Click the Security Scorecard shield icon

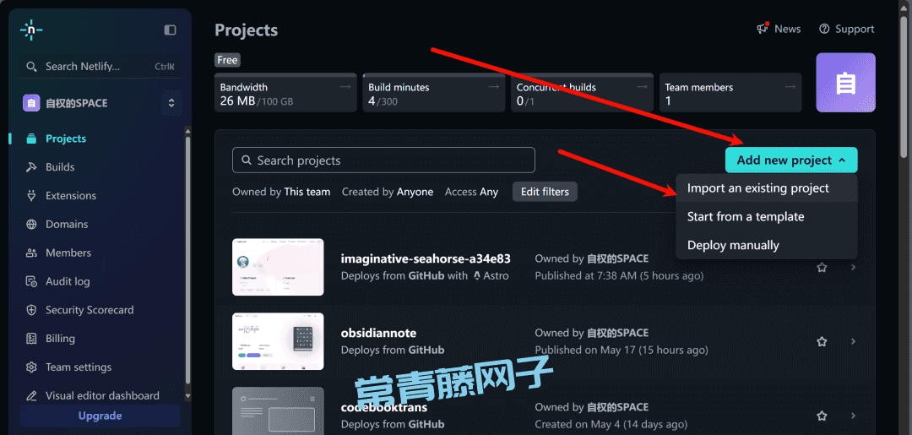(32, 310)
